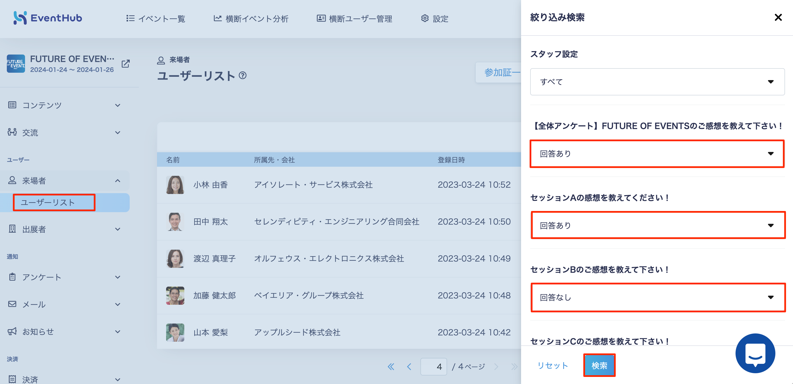
Task: Go to previous page with left arrow
Action: tap(409, 366)
